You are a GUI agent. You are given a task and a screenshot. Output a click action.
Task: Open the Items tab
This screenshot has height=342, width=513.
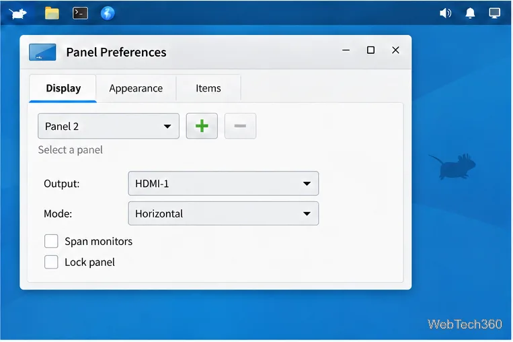tap(208, 88)
